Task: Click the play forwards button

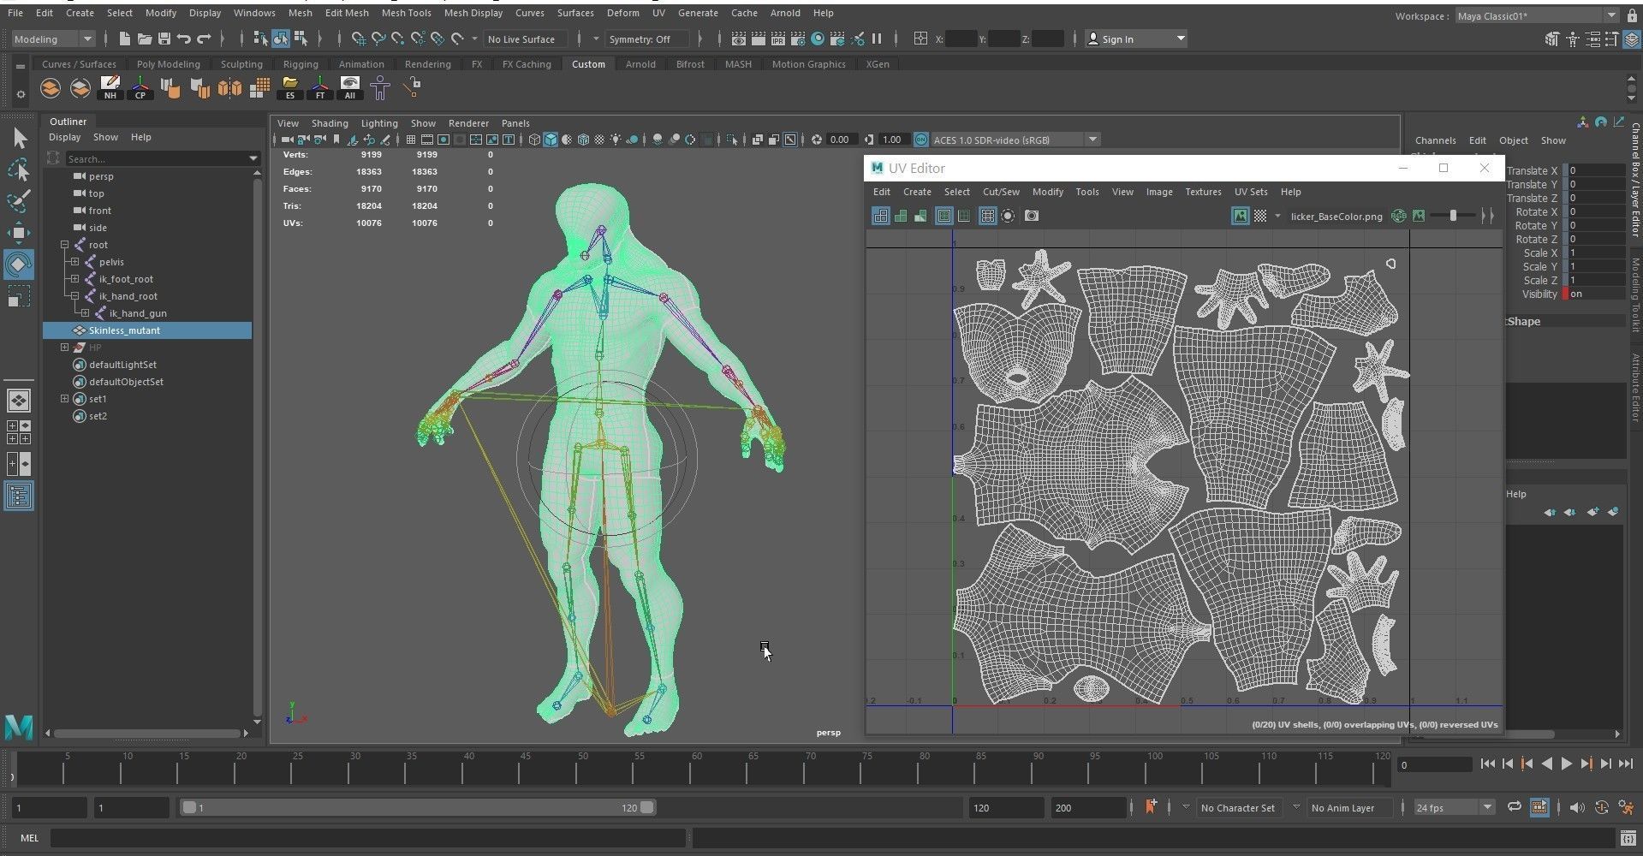Action: point(1566,764)
